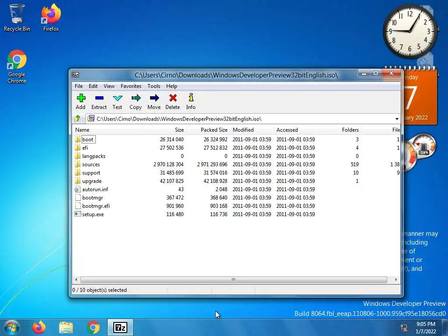448x336 pixels.
Task: Click the 7-Zip taskbar button
Action: (120, 327)
